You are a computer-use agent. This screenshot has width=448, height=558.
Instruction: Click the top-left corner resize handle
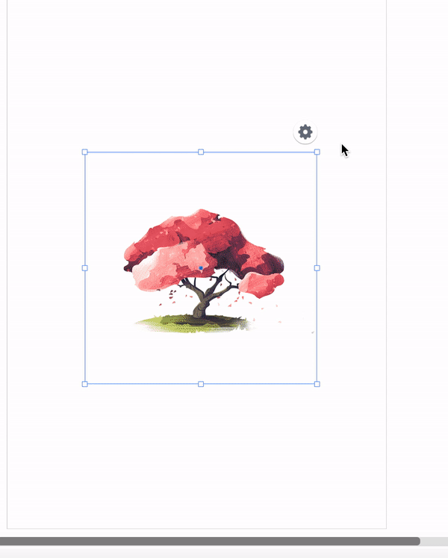coord(84,152)
